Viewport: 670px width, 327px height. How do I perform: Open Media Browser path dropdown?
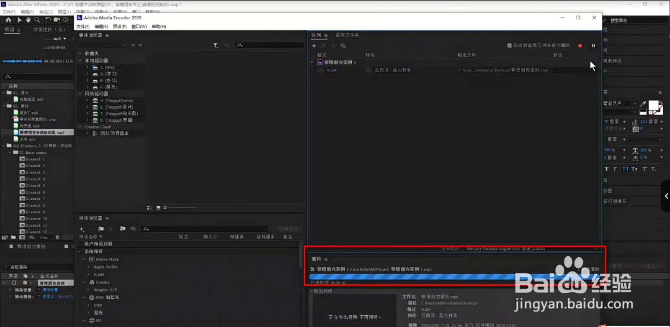(x=123, y=45)
